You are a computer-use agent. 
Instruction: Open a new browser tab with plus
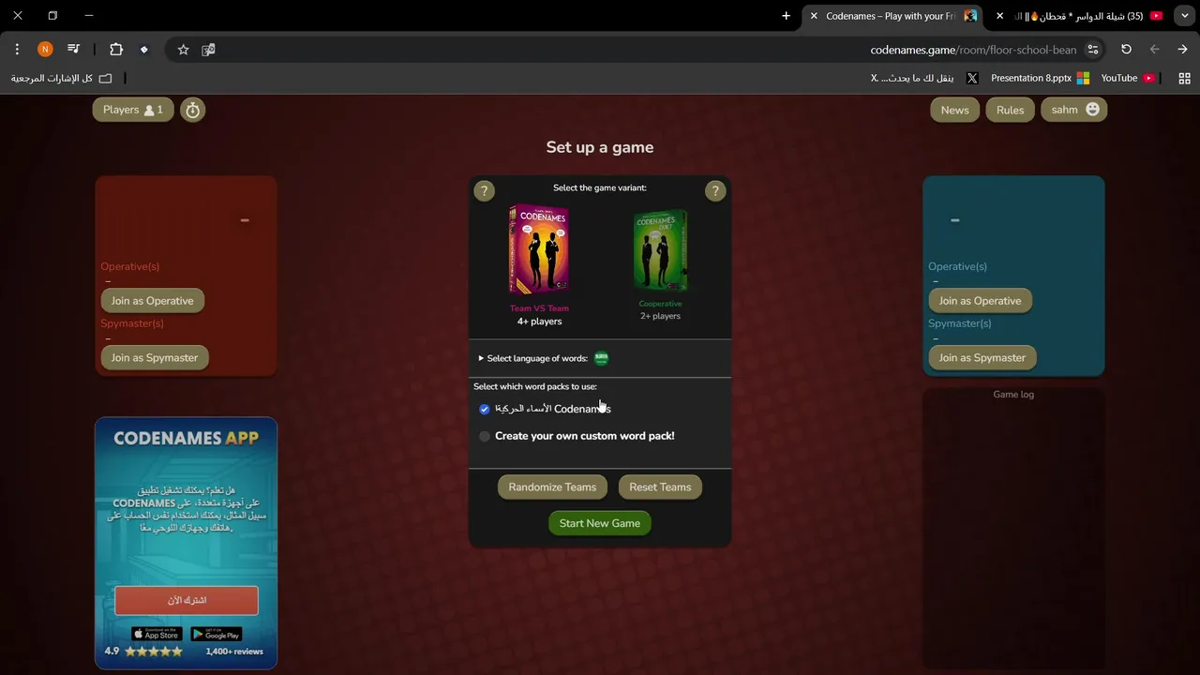click(x=786, y=16)
